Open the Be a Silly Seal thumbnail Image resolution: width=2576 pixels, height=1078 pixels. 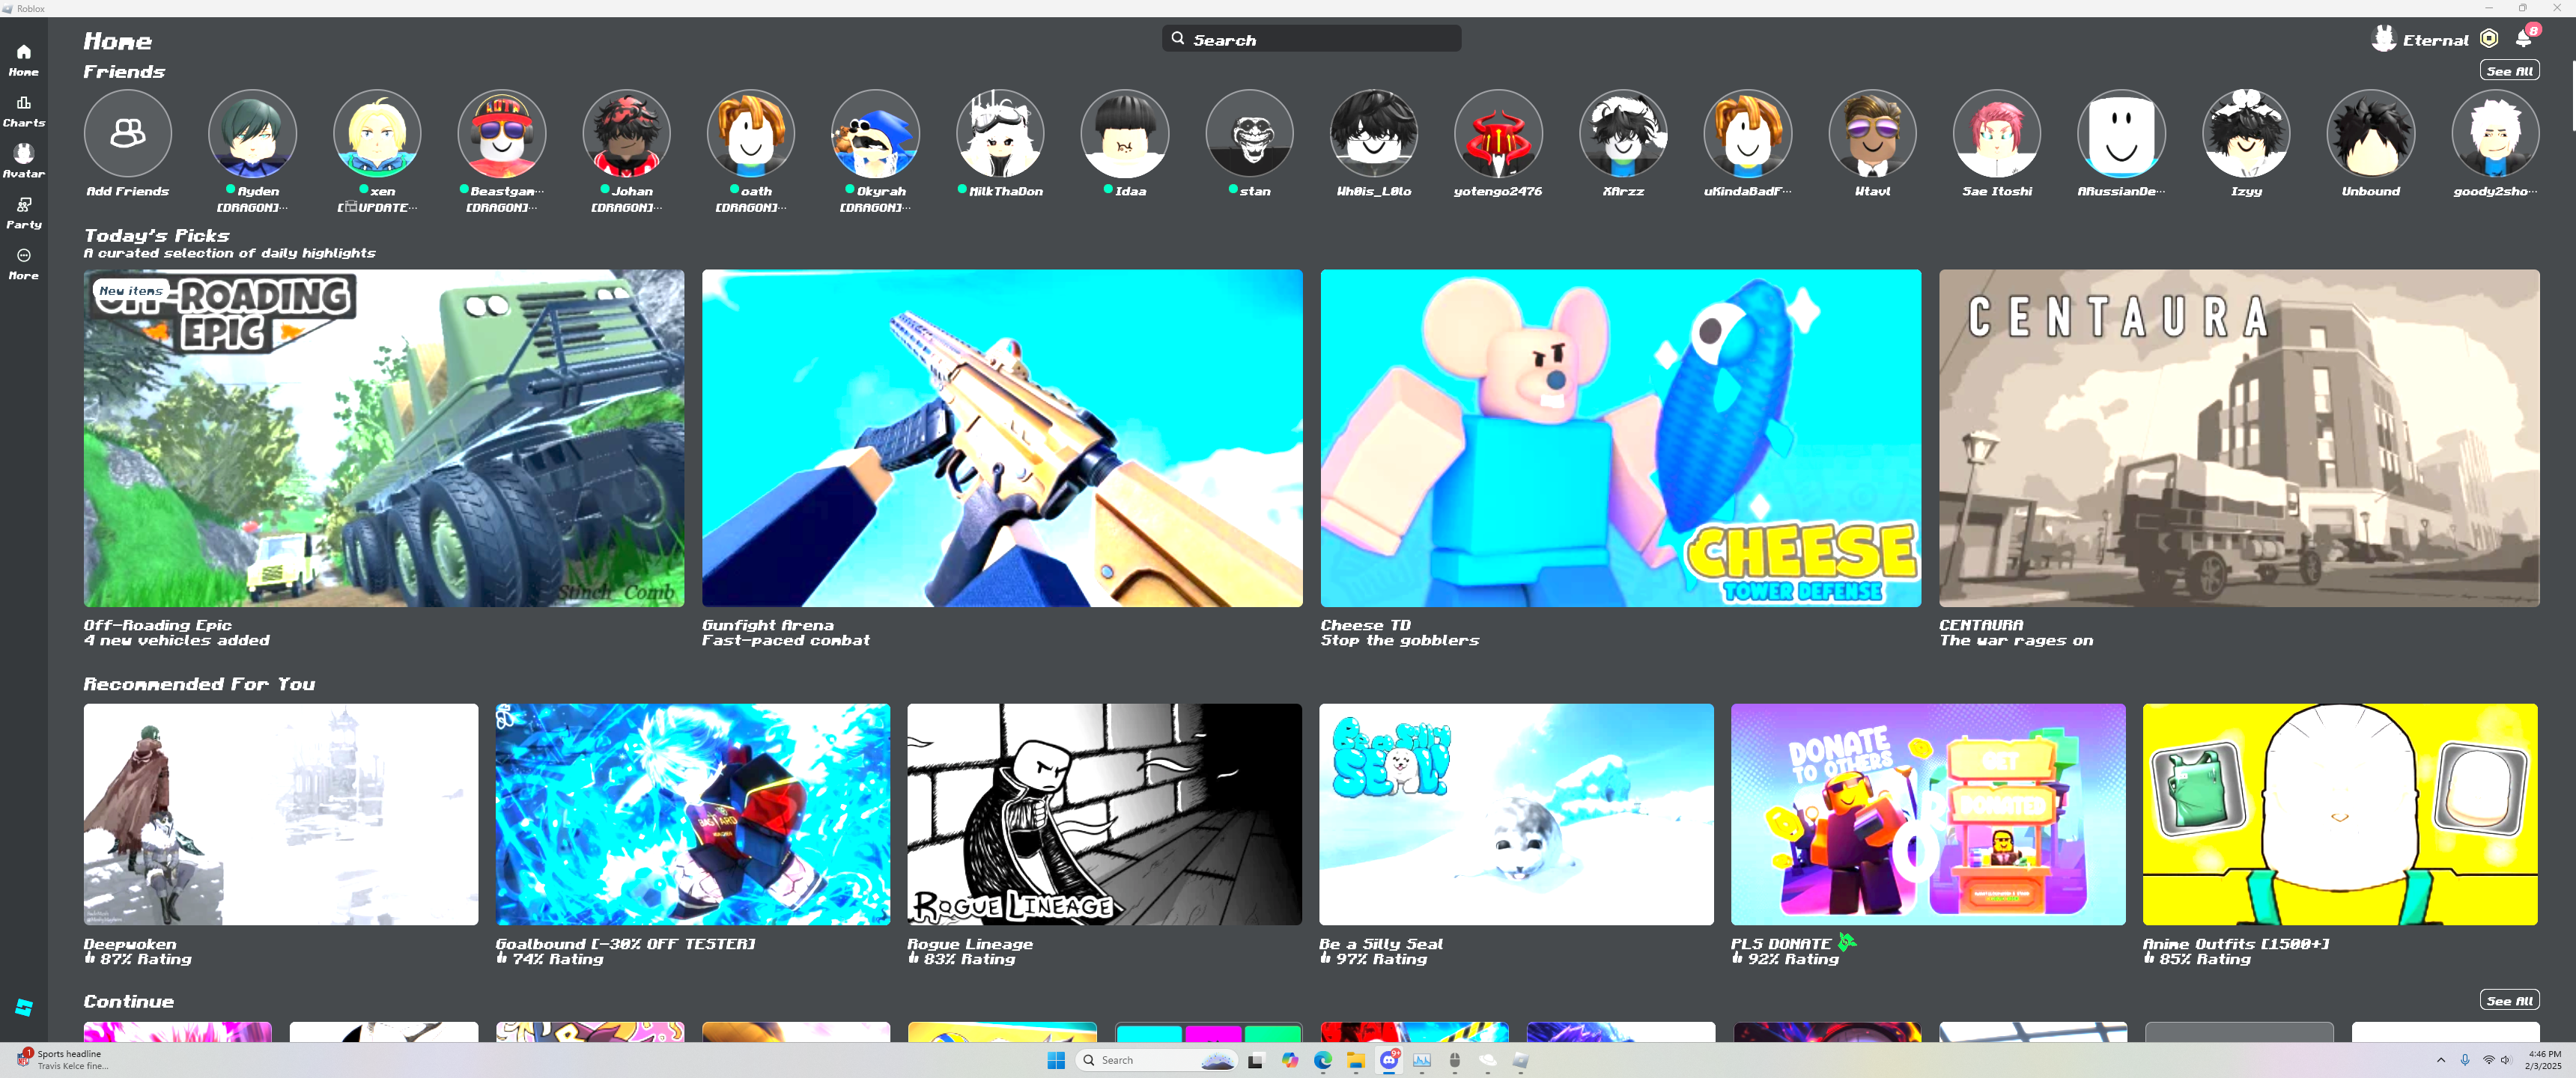[x=1516, y=814]
